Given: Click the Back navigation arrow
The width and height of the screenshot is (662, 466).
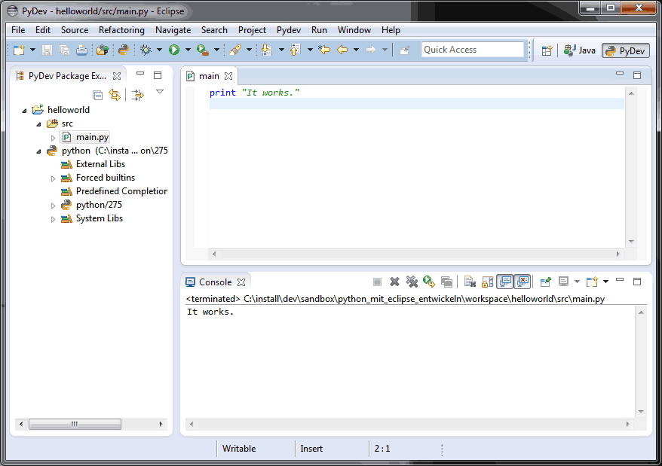Looking at the screenshot, I should pos(342,50).
